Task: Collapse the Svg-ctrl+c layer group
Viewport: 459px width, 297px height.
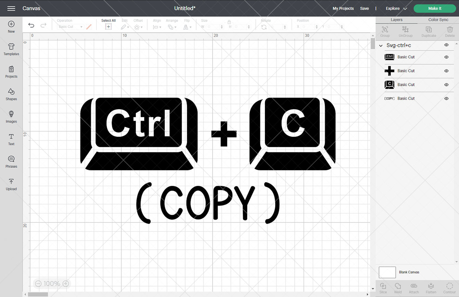Action: pyautogui.click(x=381, y=45)
